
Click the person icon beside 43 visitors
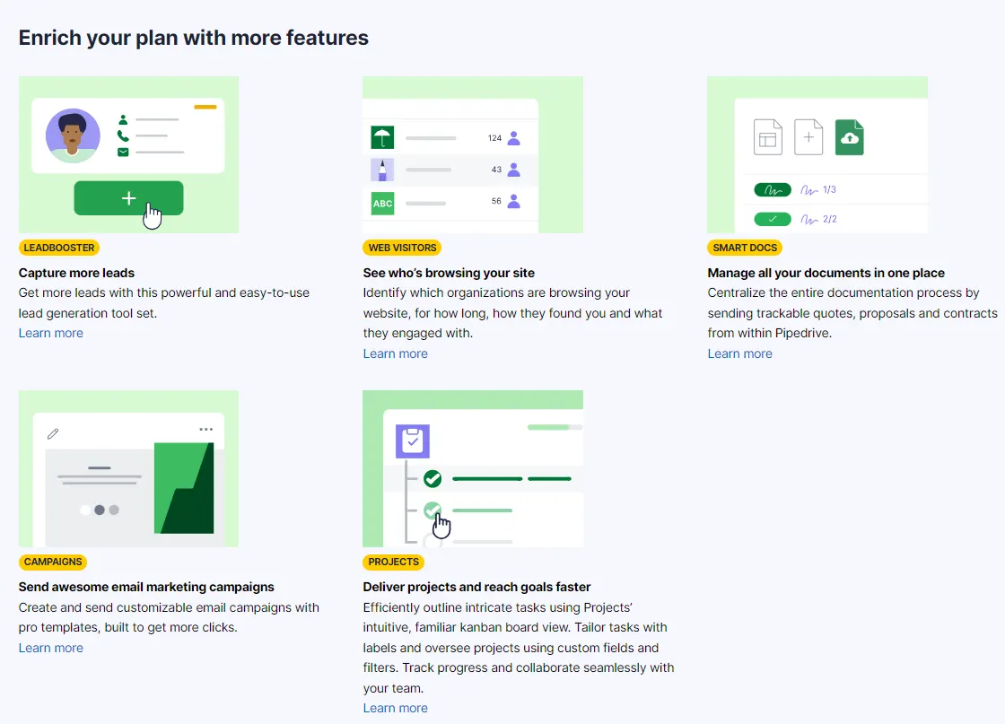(x=514, y=170)
